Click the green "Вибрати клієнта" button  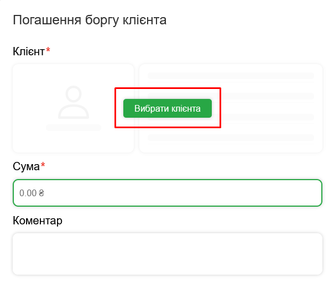tap(167, 108)
